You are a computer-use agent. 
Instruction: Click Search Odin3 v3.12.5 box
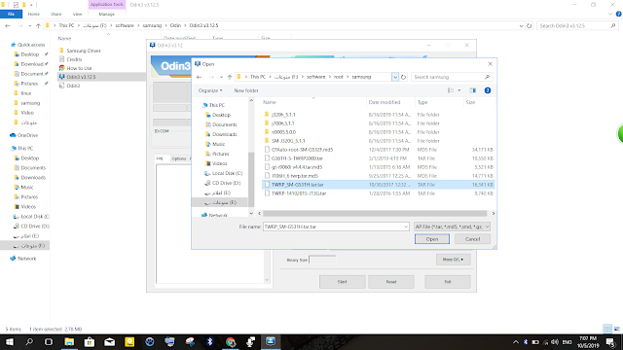pyautogui.click(x=577, y=25)
